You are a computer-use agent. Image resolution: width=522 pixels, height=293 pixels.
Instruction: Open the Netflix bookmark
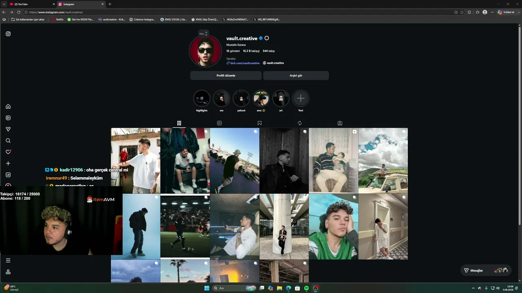(58, 20)
